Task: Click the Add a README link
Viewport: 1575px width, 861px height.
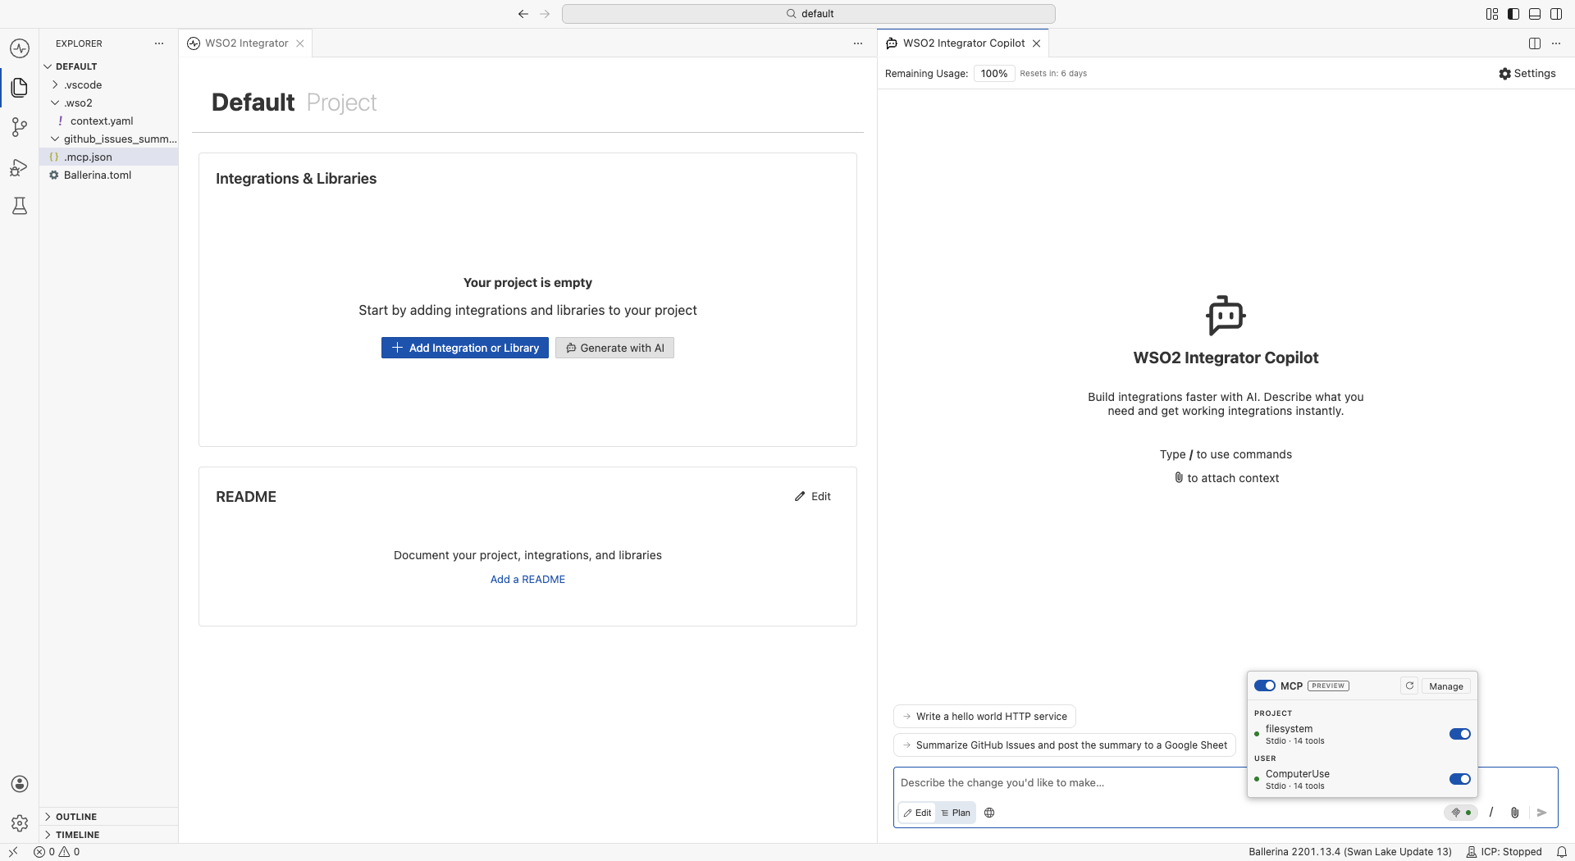Action: [x=527, y=579]
